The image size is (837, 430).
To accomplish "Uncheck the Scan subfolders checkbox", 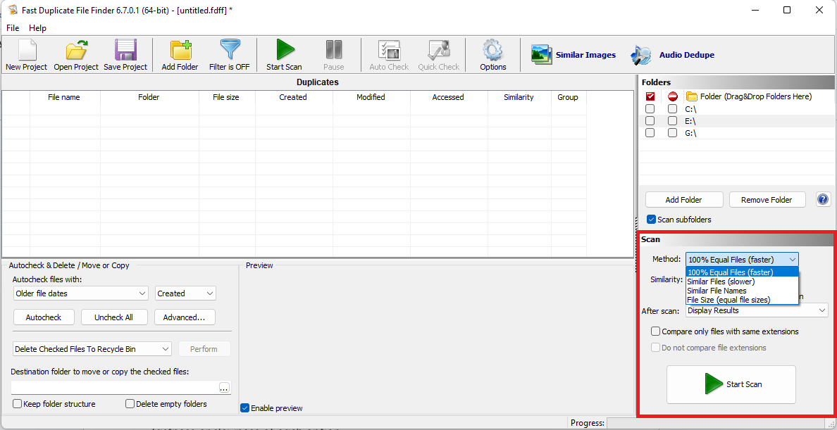I will pos(651,220).
